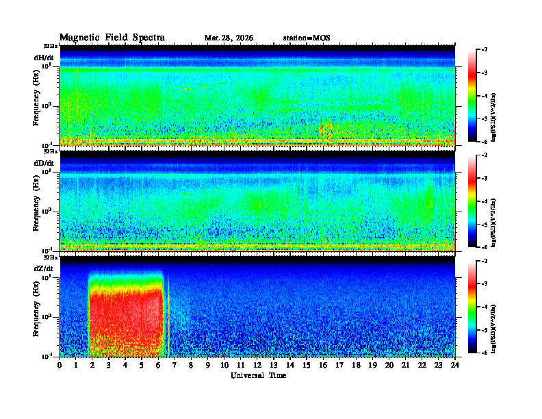Click hour "16" on the time axis
The image size is (542, 419).
pyautogui.click(x=323, y=365)
